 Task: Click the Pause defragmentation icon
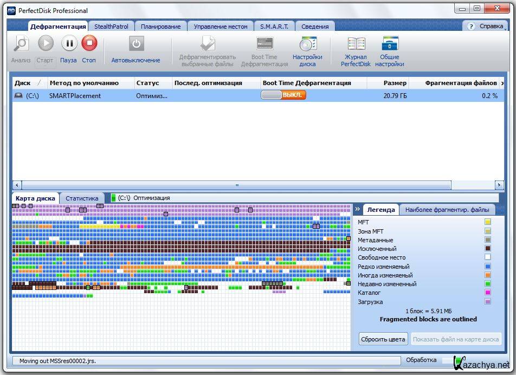click(x=69, y=43)
